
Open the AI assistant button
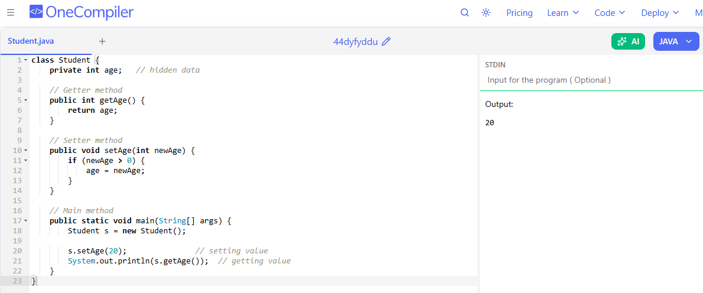tap(628, 41)
